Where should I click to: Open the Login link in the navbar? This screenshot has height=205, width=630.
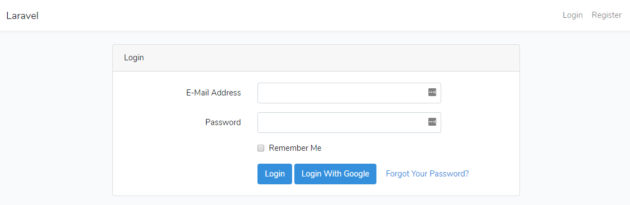point(572,15)
